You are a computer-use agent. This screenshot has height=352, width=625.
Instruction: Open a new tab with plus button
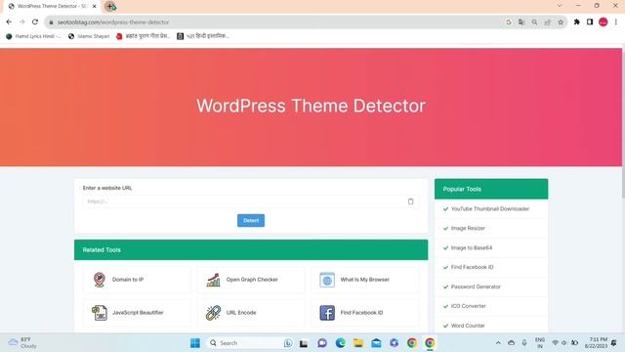[x=110, y=6]
